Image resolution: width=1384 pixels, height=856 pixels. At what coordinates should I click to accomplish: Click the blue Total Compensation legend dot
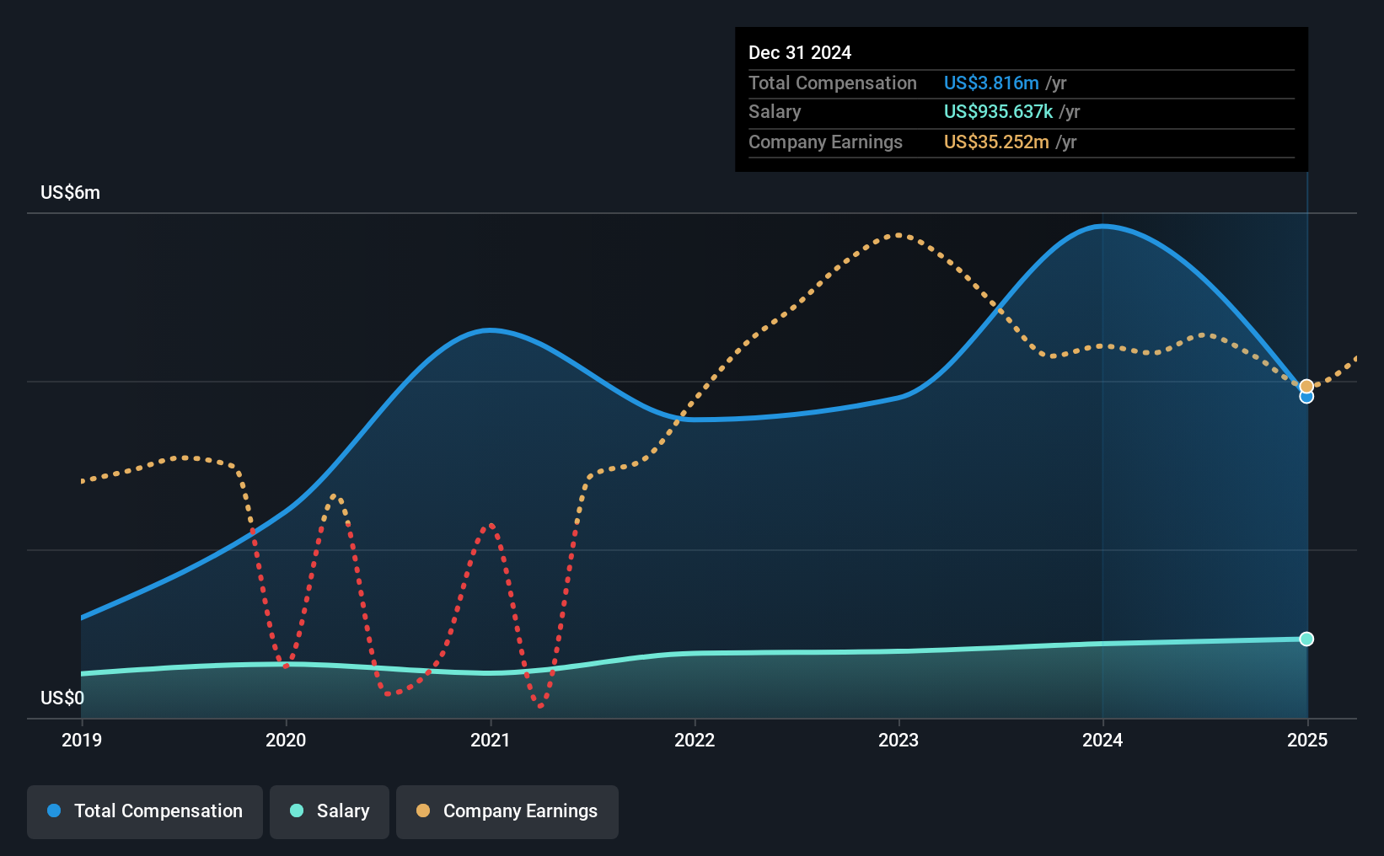click(x=54, y=811)
